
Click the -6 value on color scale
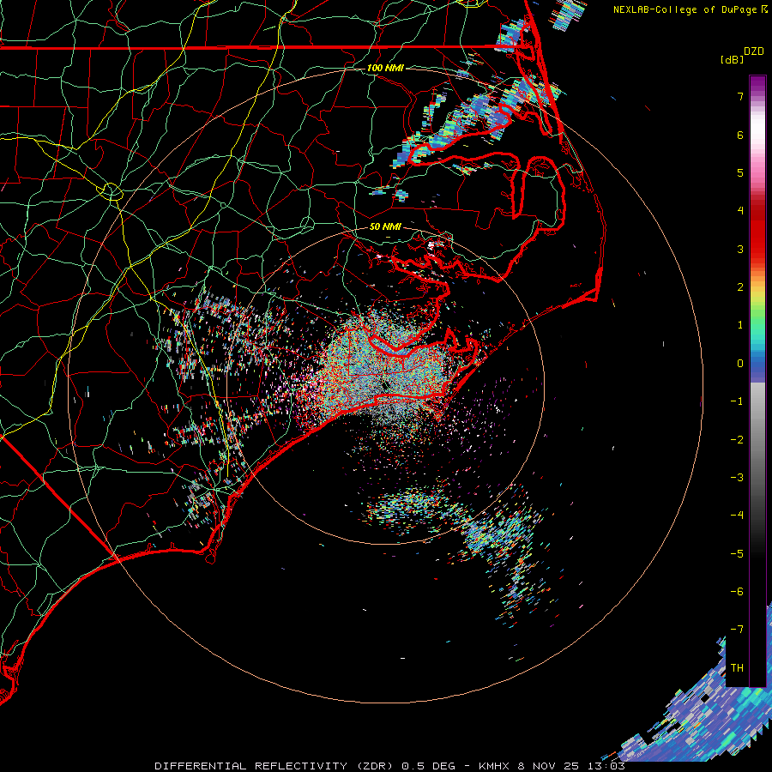737,592
